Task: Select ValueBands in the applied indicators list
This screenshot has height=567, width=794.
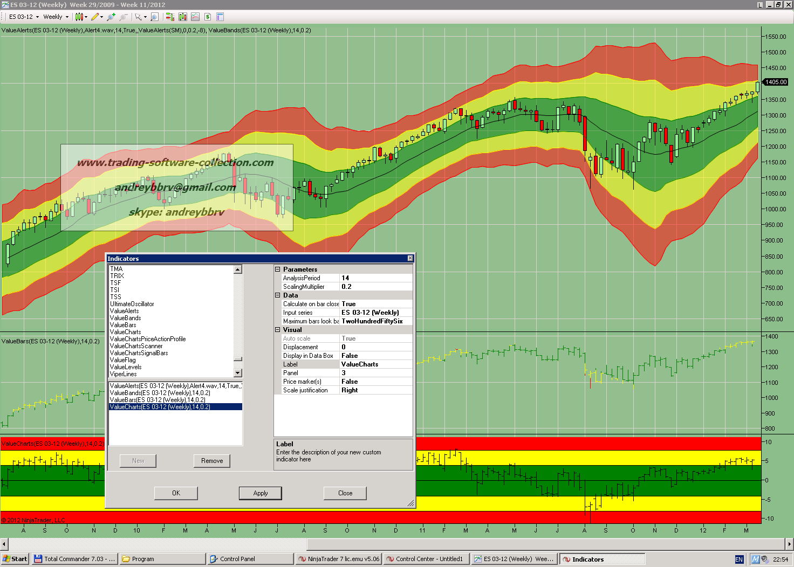Action: (160, 393)
